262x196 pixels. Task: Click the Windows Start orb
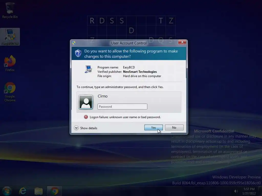click(x=7, y=191)
